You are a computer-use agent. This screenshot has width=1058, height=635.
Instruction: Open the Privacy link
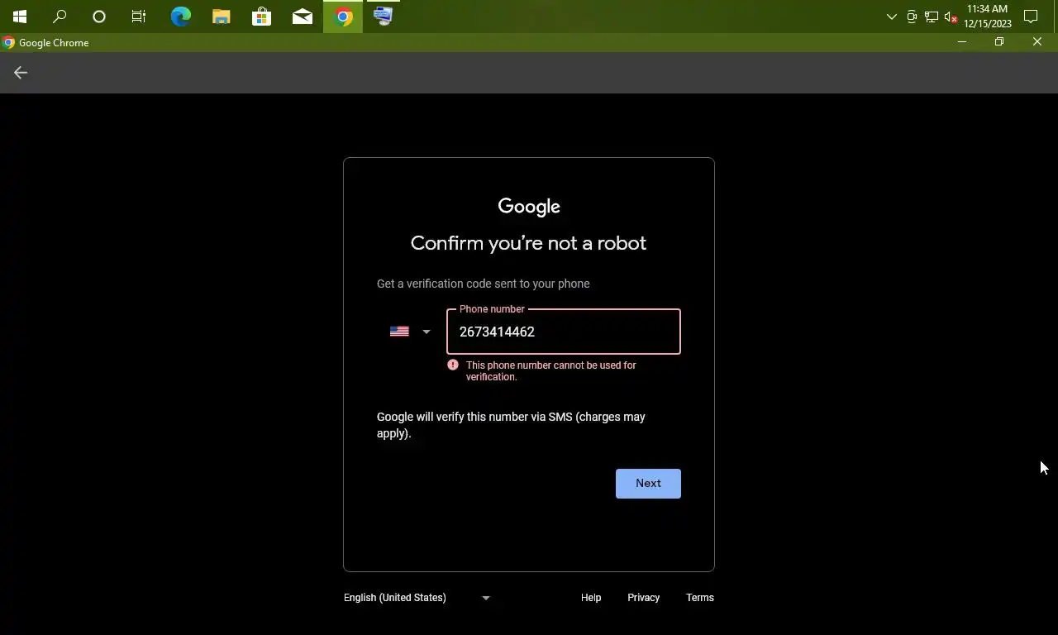point(643,598)
